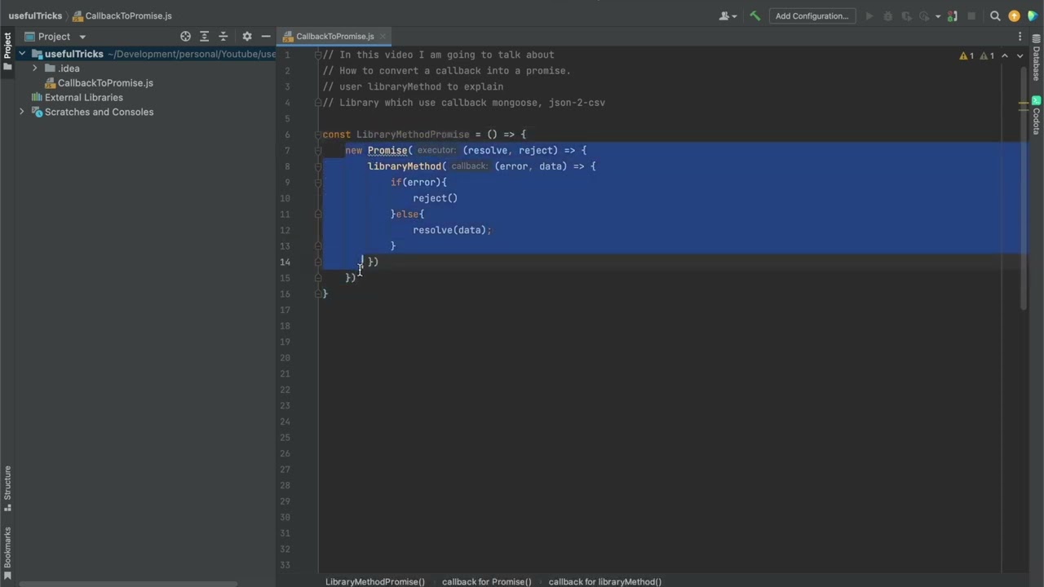Open the Structure tool window side tab
1044x587 pixels.
point(7,488)
